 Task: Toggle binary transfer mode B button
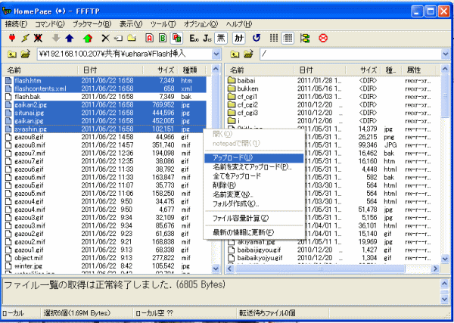[163, 38]
